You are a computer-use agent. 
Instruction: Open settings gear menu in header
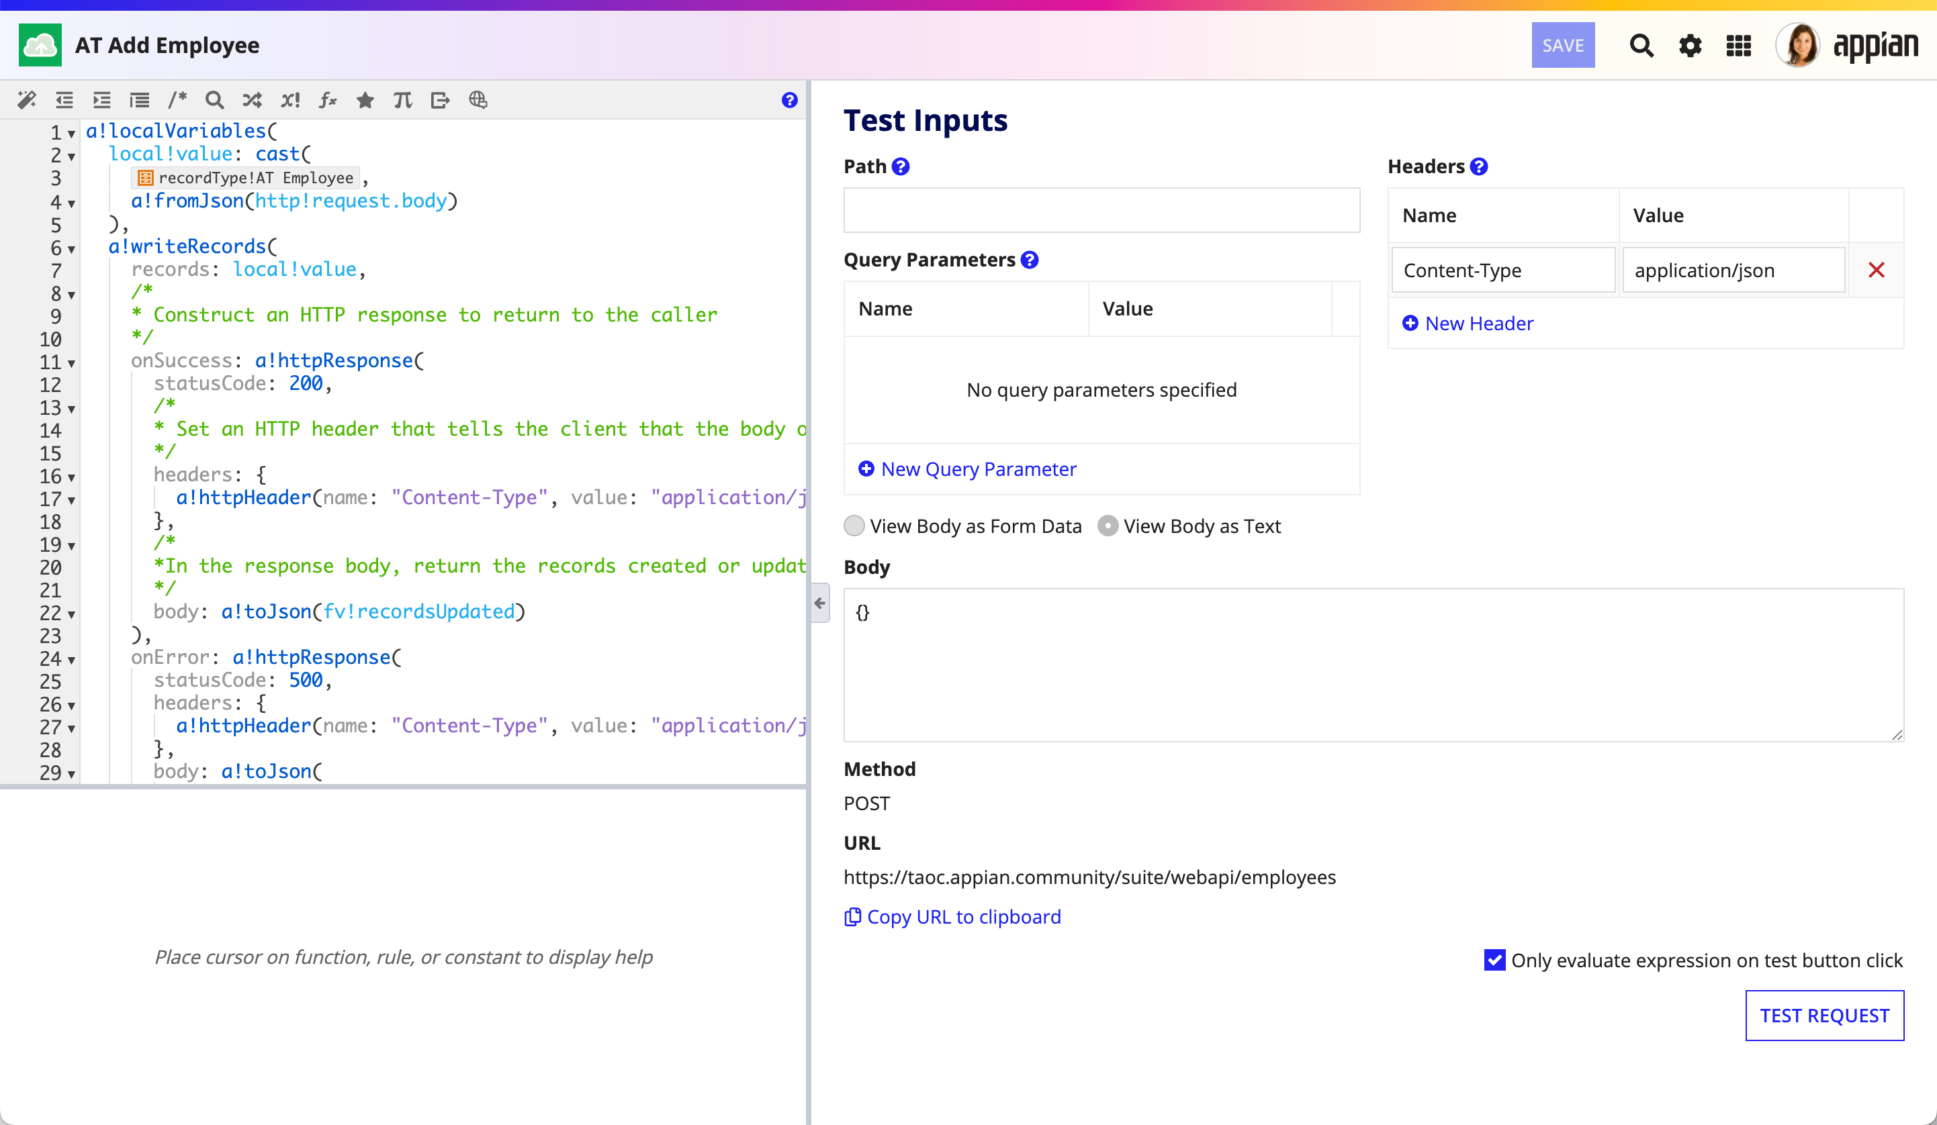point(1689,46)
